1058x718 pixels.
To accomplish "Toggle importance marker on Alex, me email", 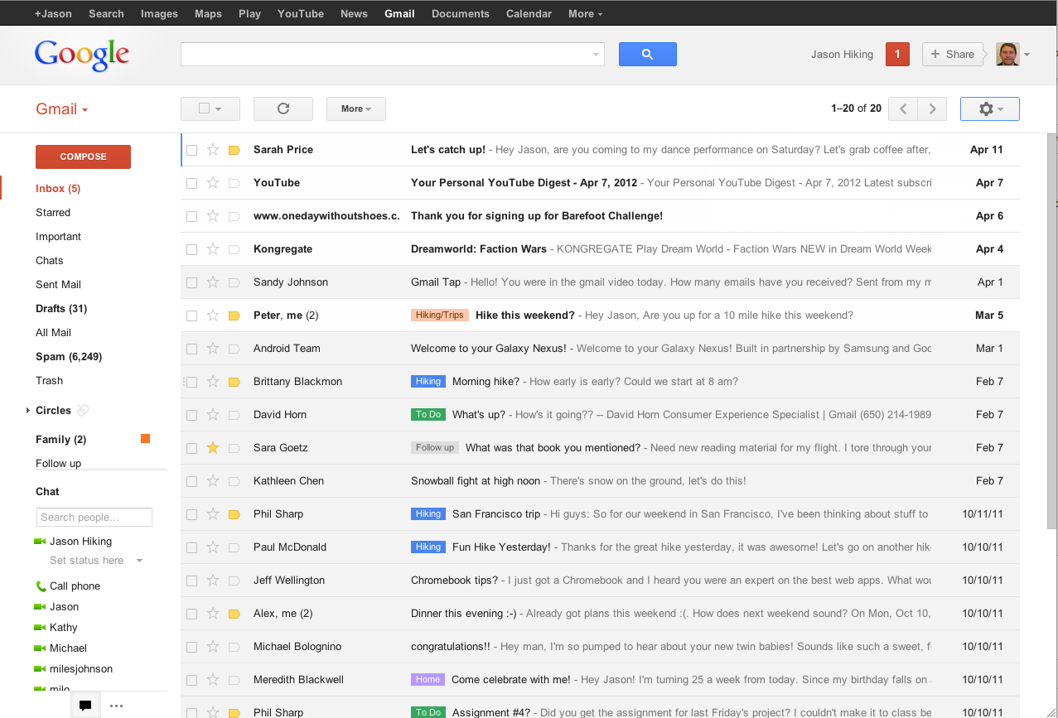I will (x=234, y=614).
